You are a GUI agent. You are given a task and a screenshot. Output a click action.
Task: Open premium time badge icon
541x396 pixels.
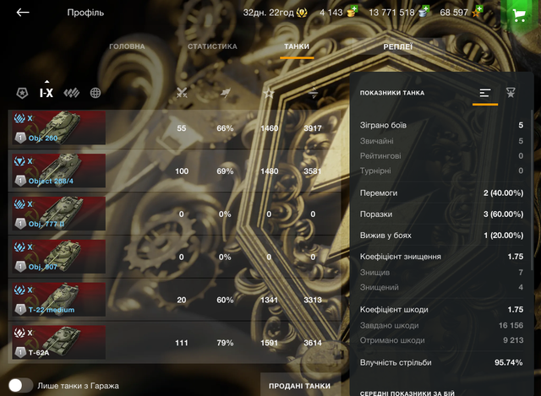pyautogui.click(x=302, y=13)
